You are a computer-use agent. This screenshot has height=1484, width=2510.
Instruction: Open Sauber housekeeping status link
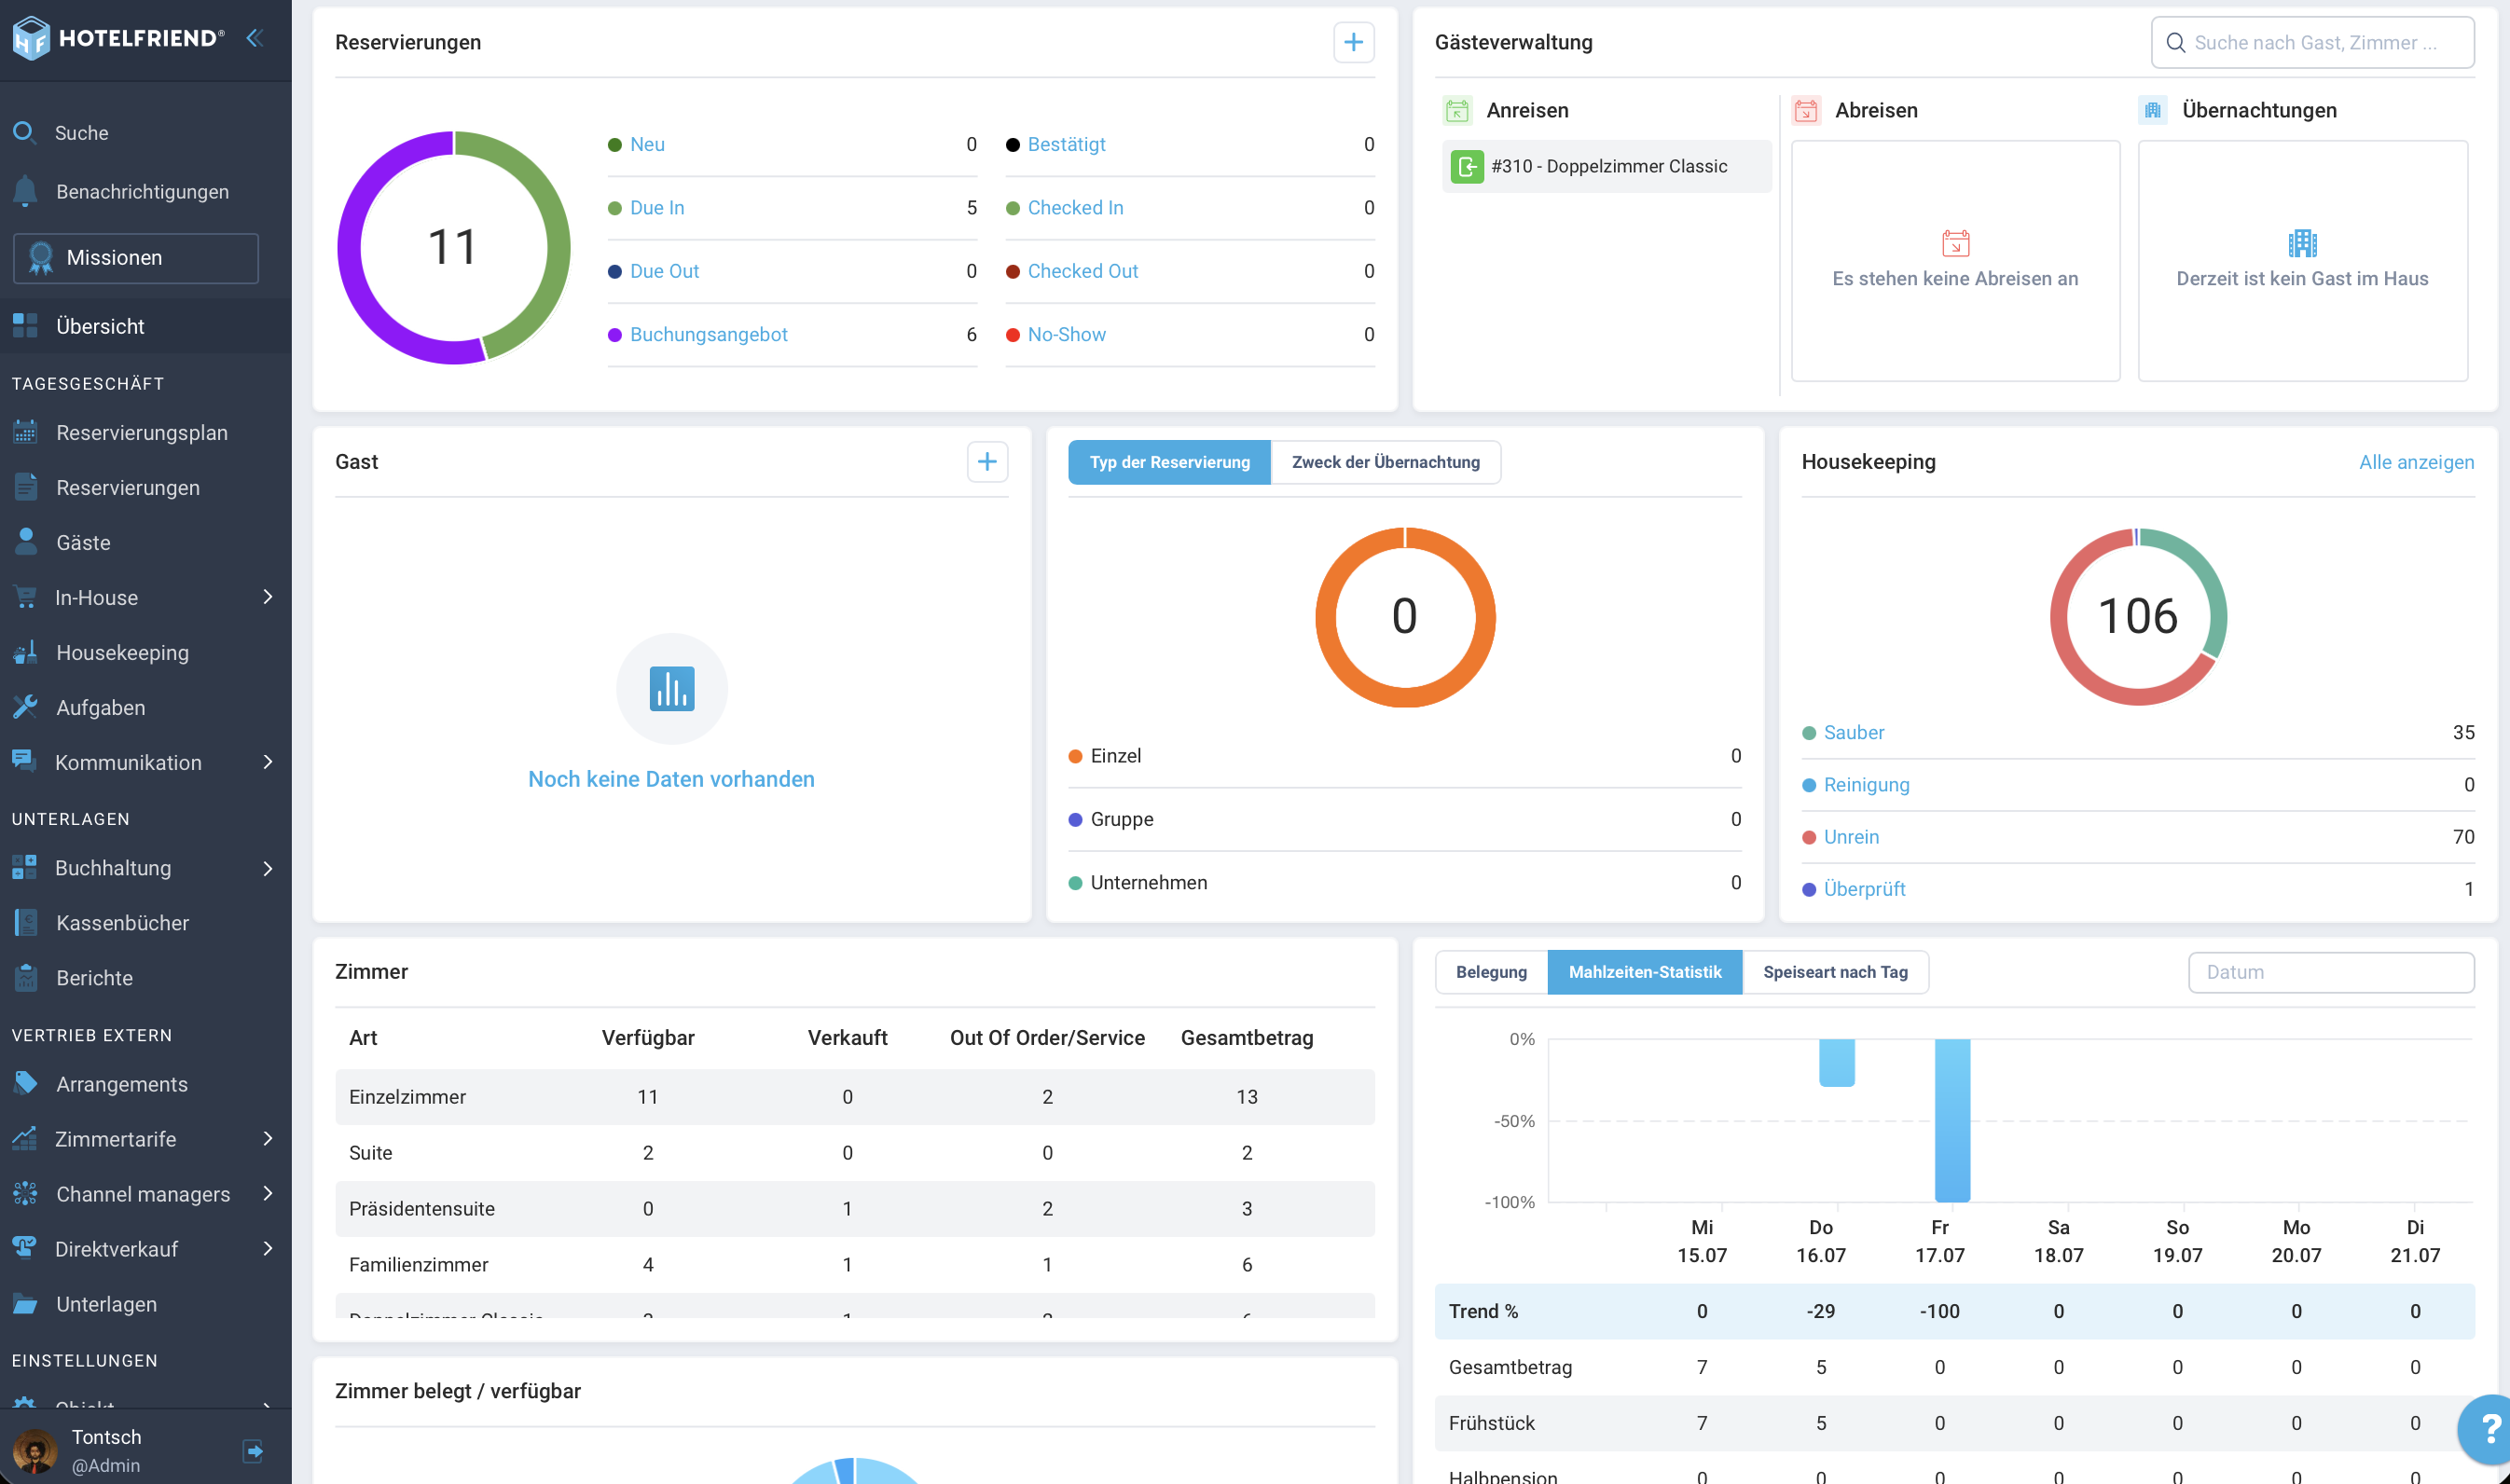click(x=1853, y=732)
